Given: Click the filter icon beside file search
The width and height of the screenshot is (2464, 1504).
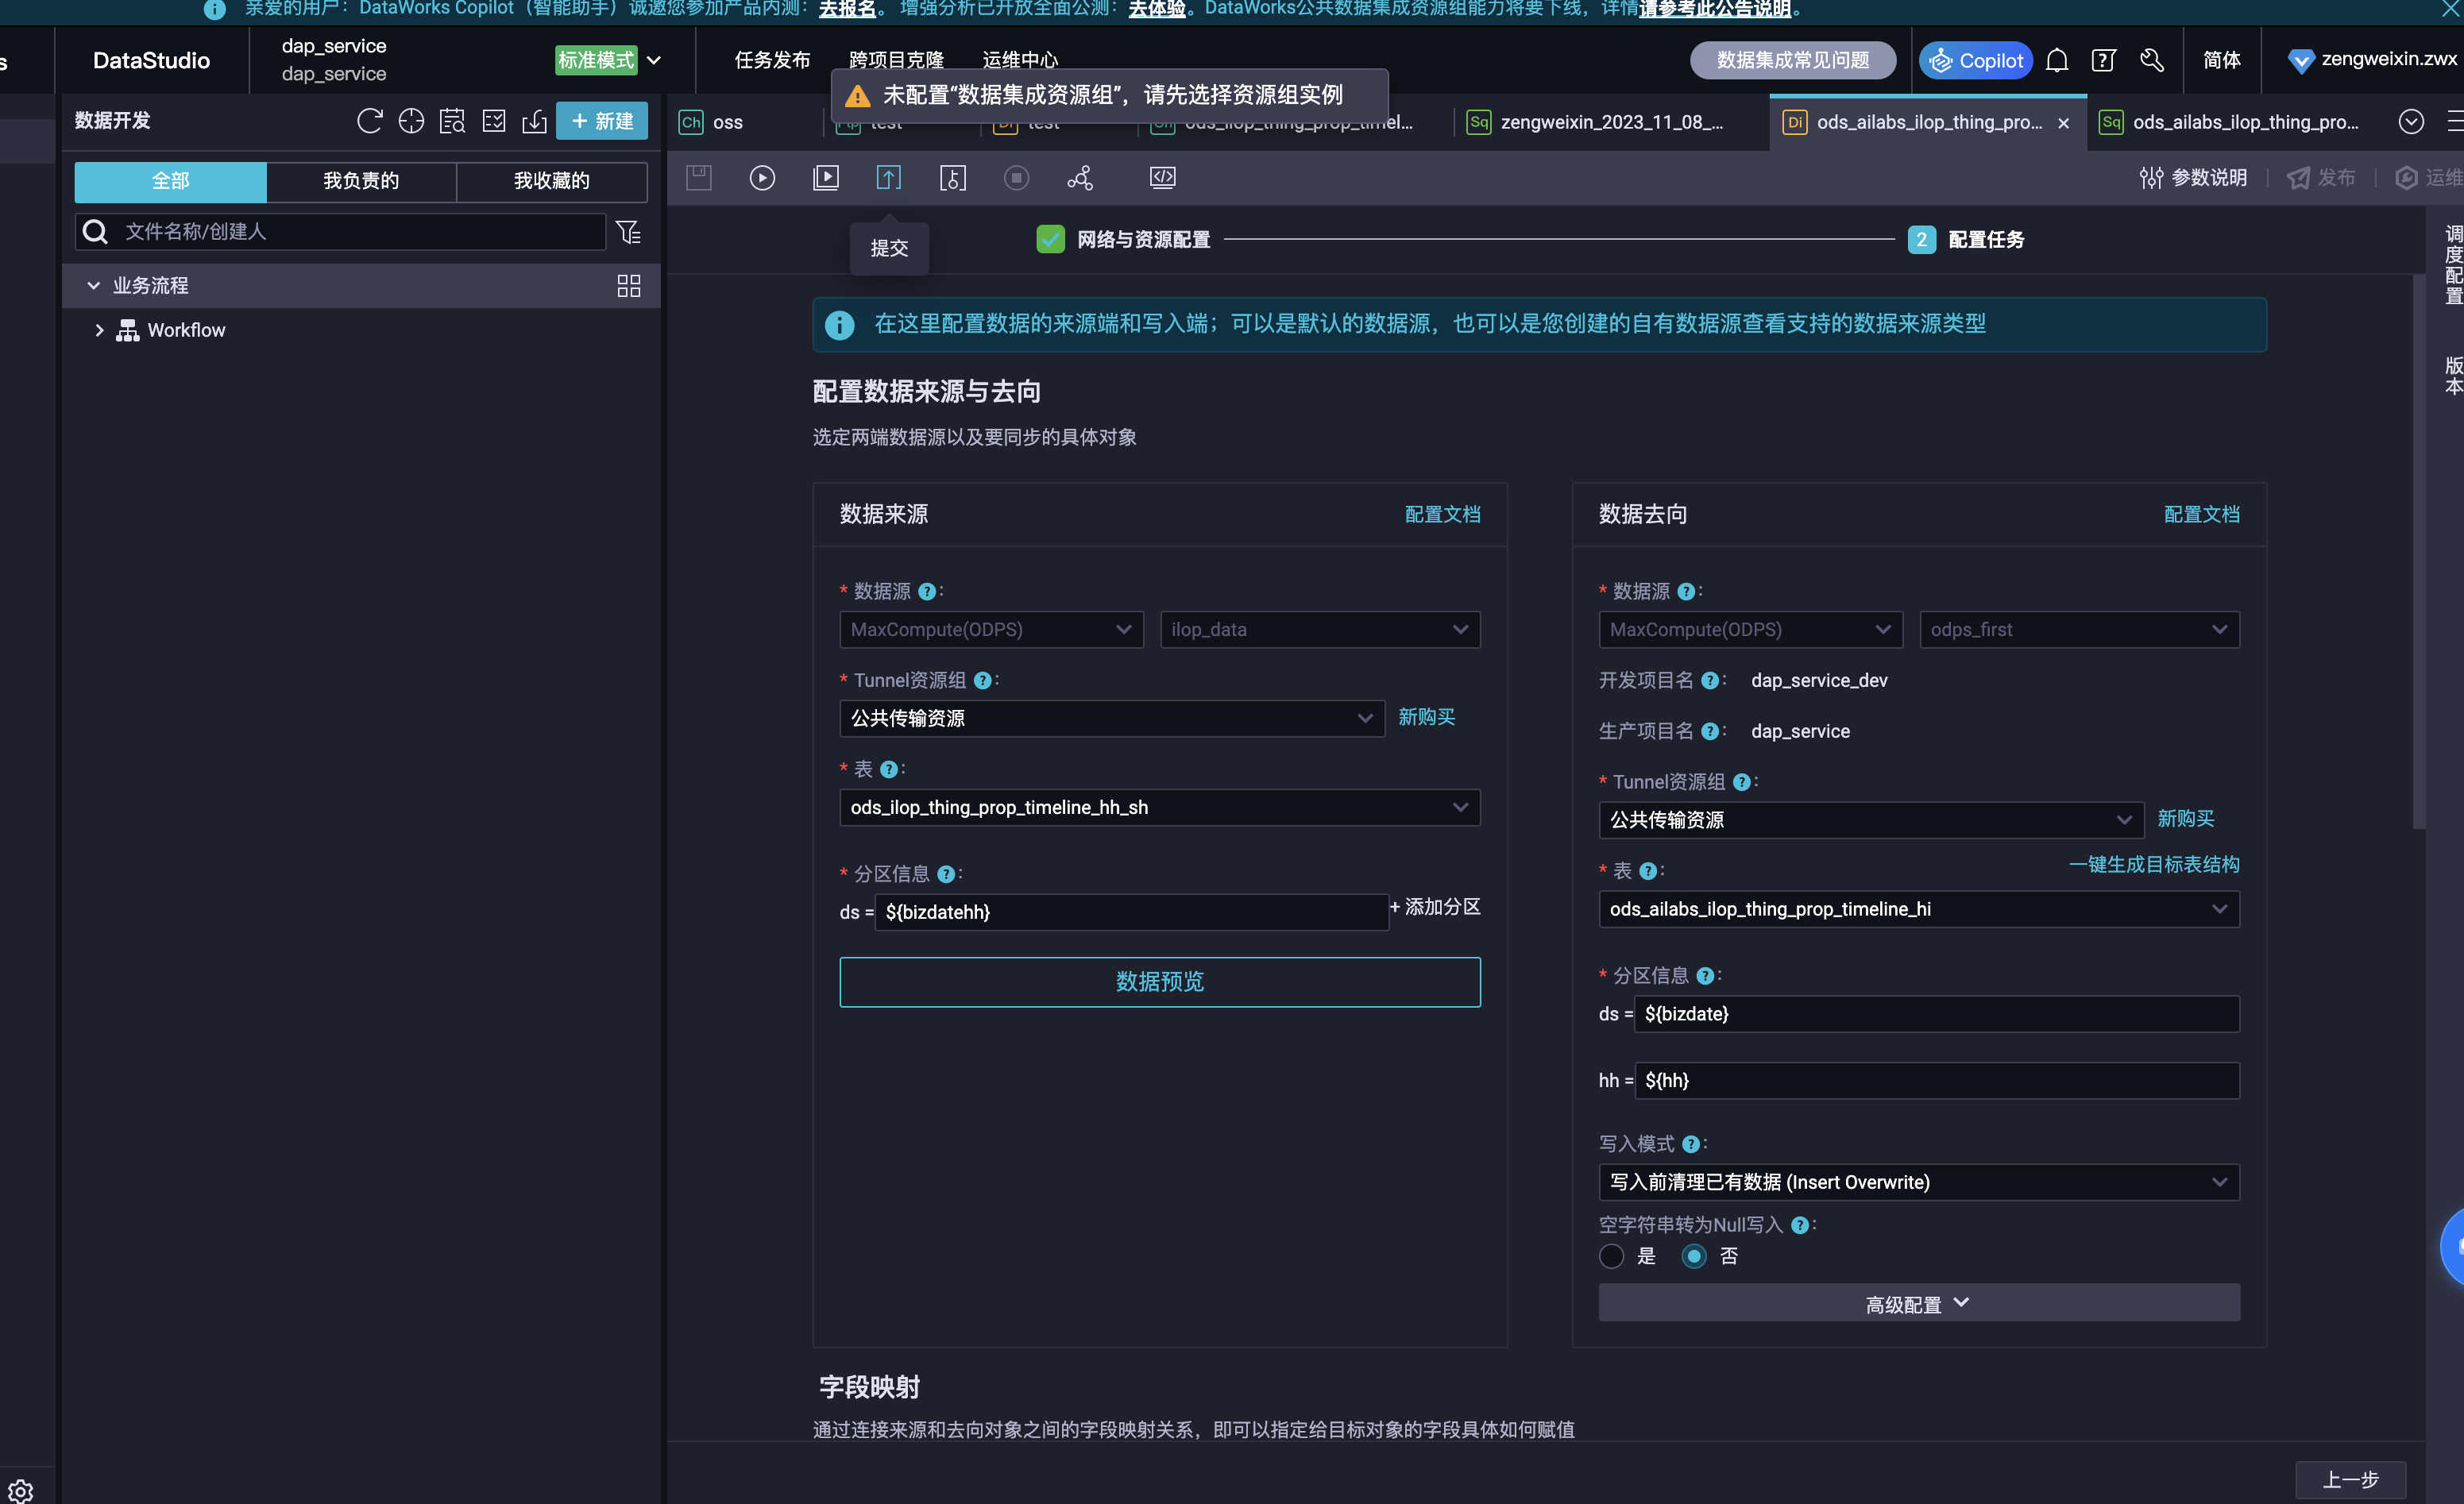Looking at the screenshot, I should pyautogui.click(x=628, y=232).
